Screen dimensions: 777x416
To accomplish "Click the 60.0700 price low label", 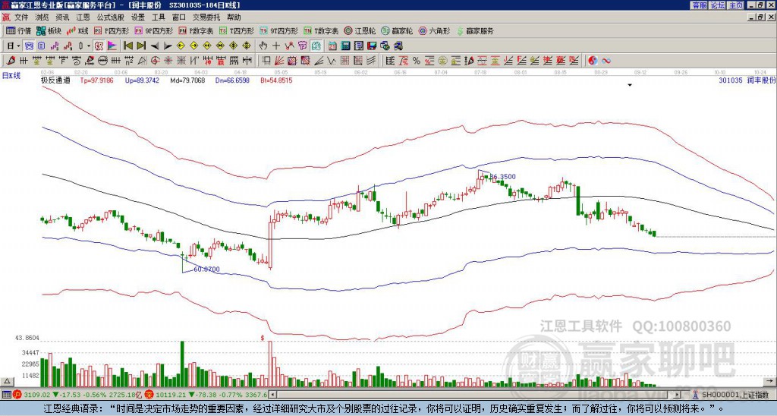I will (x=206, y=269).
